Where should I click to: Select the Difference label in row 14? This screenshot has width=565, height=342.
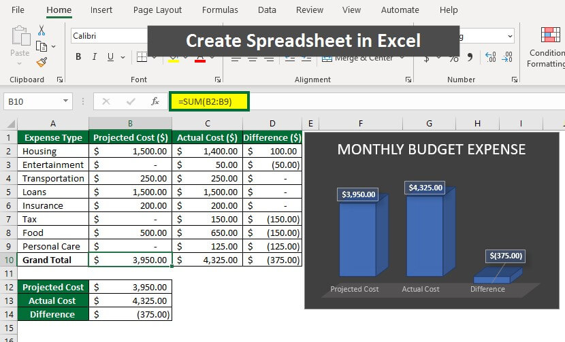[x=53, y=314]
